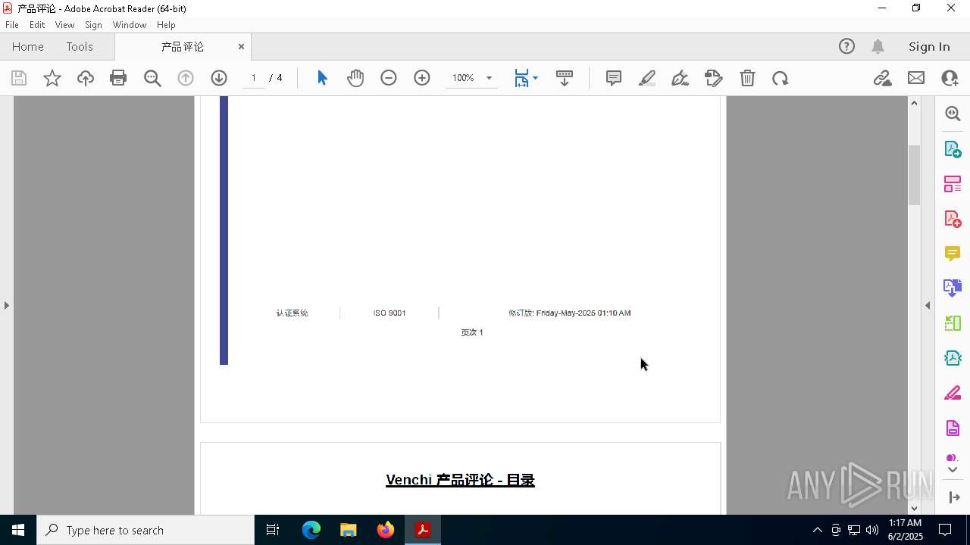Open the Fill & Sign pen tool

click(681, 78)
